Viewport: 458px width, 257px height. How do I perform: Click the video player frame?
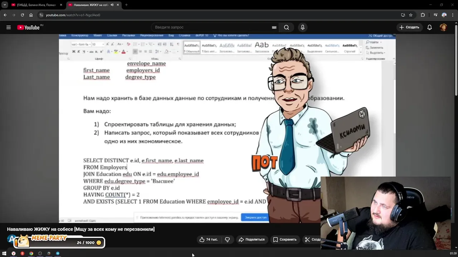pos(227,128)
